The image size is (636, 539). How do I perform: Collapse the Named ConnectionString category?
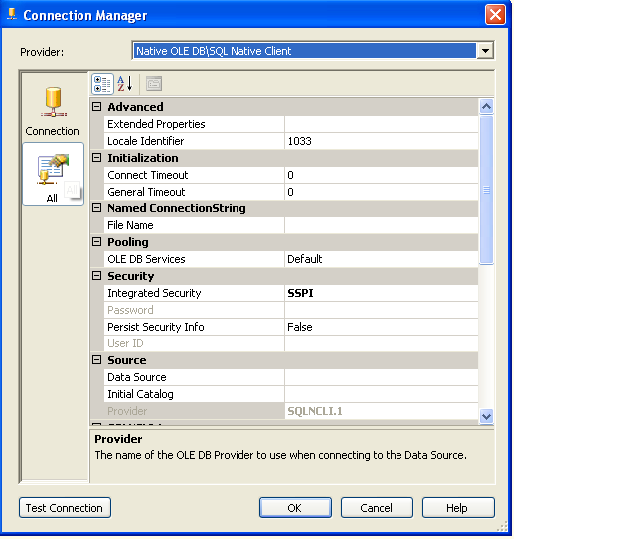click(96, 208)
